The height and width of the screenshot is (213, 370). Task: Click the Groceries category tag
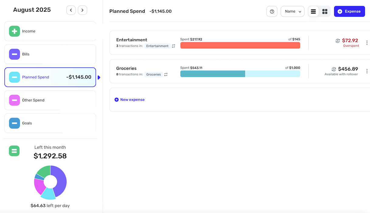click(x=154, y=75)
